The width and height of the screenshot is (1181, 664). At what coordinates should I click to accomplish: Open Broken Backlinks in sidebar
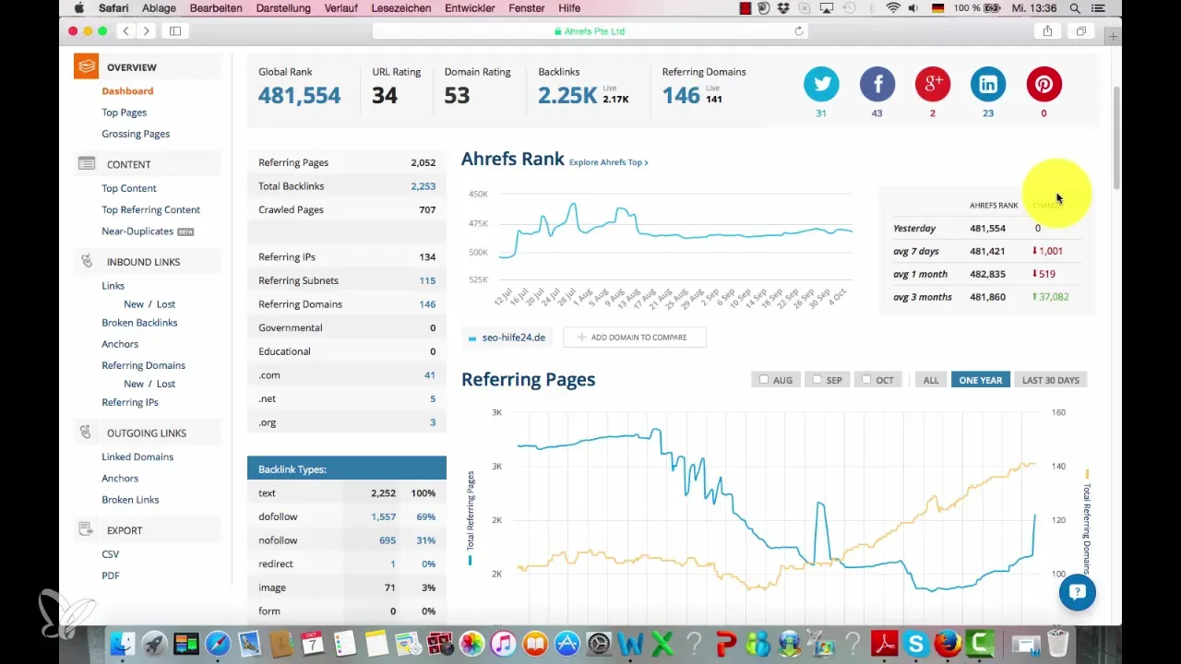(139, 323)
